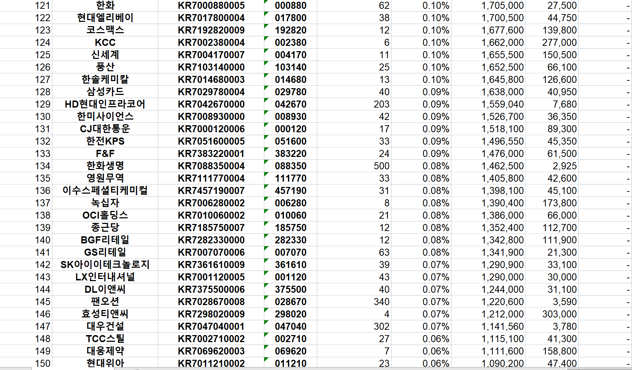
Task: Select DL이앤씨 company cell
Action: pyautogui.click(x=105, y=290)
